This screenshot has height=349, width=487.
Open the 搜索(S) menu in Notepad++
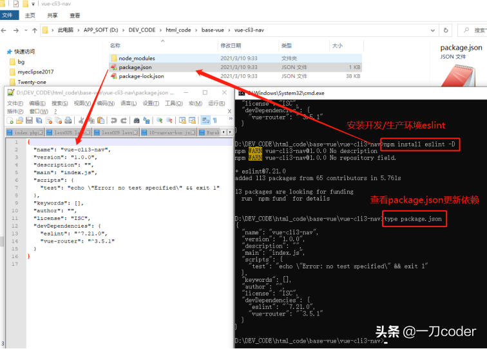pyautogui.click(x=60, y=103)
